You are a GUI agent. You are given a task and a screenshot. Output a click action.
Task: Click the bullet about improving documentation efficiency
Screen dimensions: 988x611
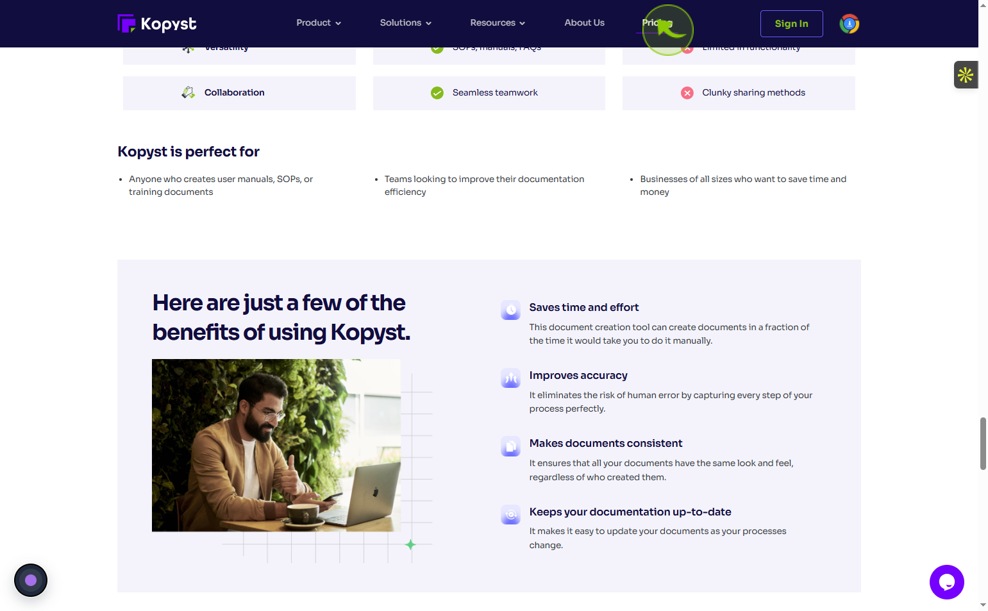pyautogui.click(x=485, y=185)
